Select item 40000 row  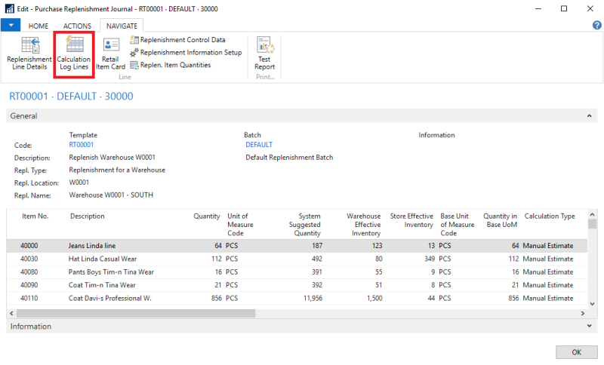click(297, 246)
